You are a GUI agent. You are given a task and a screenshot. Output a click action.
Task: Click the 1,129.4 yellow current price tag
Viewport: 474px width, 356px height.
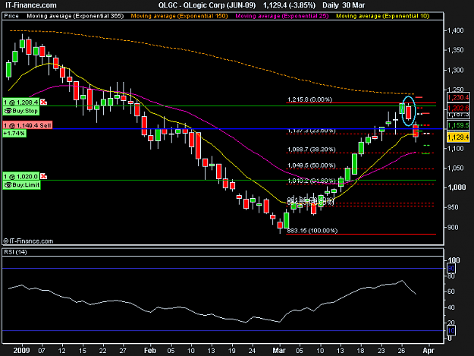tap(458, 137)
